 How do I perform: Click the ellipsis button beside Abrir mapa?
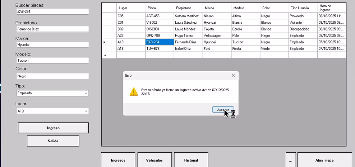291,160
